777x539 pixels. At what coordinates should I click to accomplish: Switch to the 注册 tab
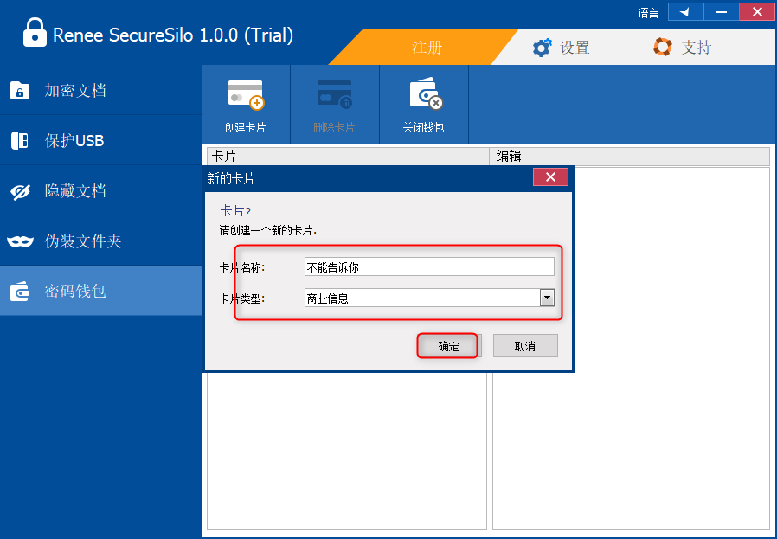(426, 48)
